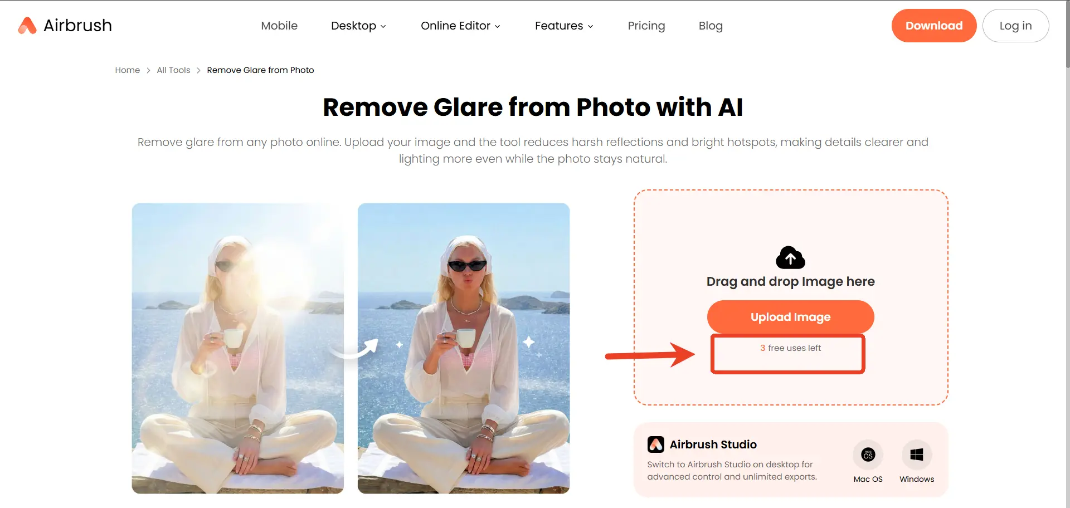Click the cloud upload icon
1070x508 pixels.
point(790,257)
